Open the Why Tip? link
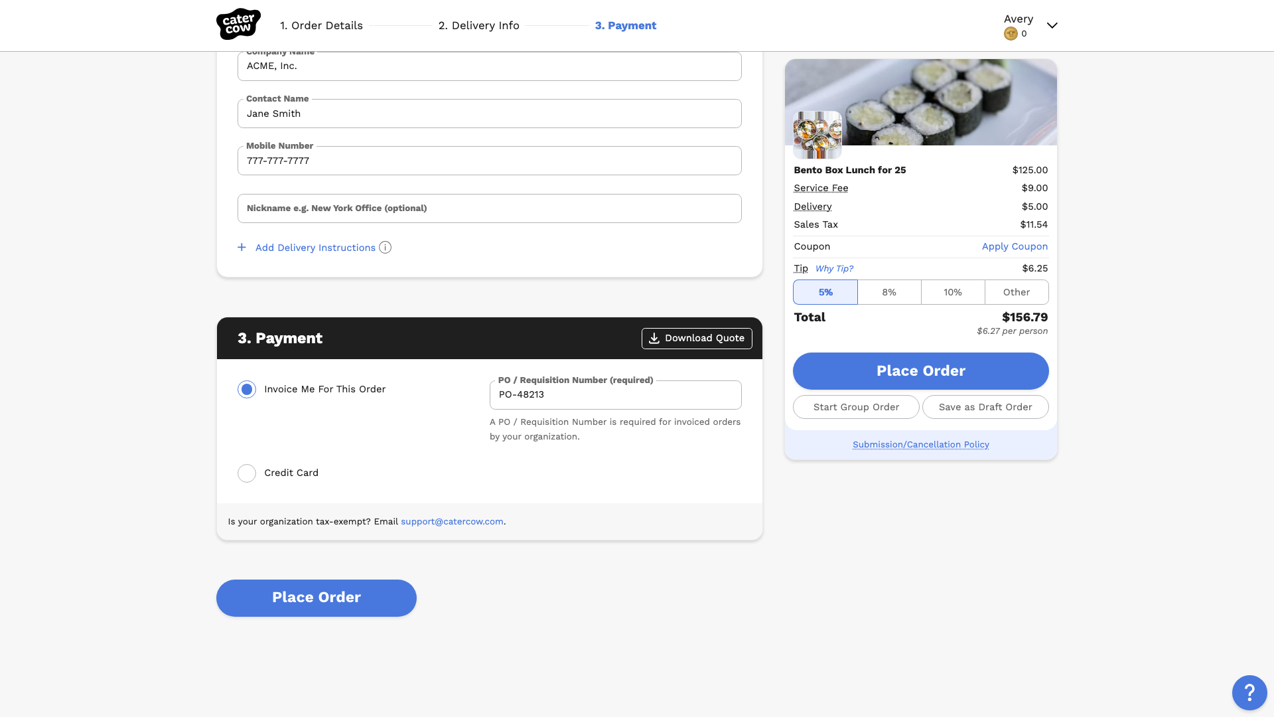The image size is (1274, 717). (834, 269)
